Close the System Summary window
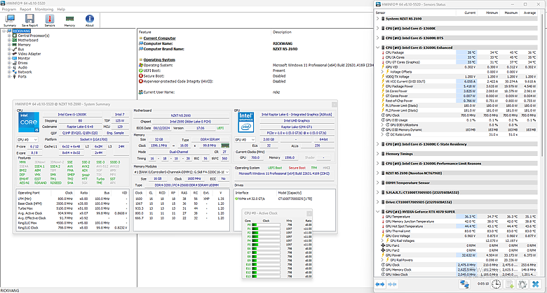The height and width of the screenshot is (293, 547). pos(334,104)
